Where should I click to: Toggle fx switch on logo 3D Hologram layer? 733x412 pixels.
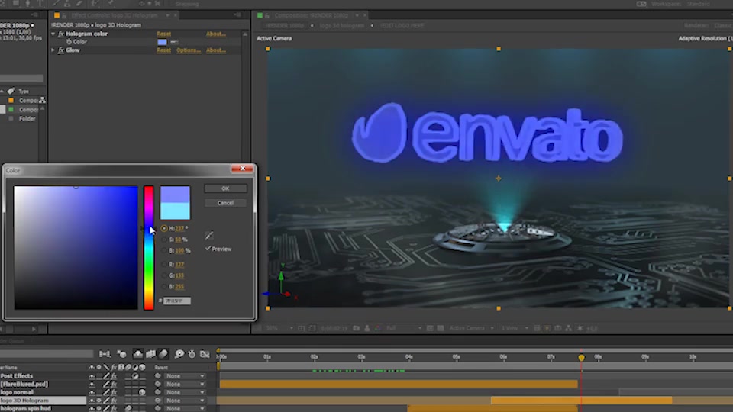[114, 401]
